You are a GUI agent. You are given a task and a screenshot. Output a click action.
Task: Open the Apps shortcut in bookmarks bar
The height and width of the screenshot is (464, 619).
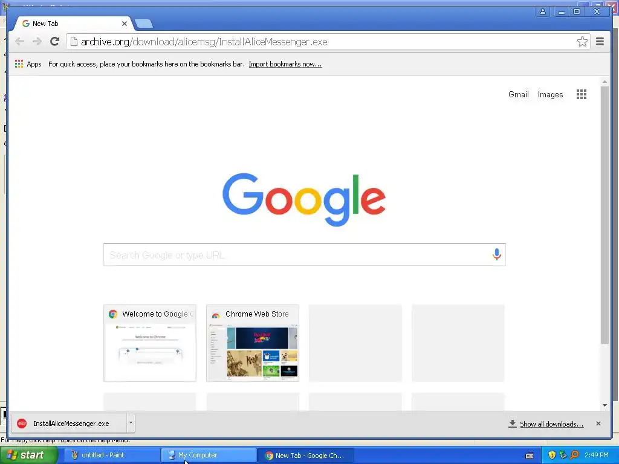click(28, 64)
